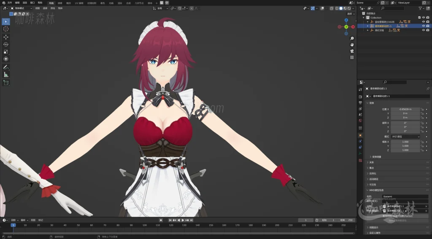432x239 pixels.
Task: Expand the 关系 relations panel
Action: [x=370, y=162]
